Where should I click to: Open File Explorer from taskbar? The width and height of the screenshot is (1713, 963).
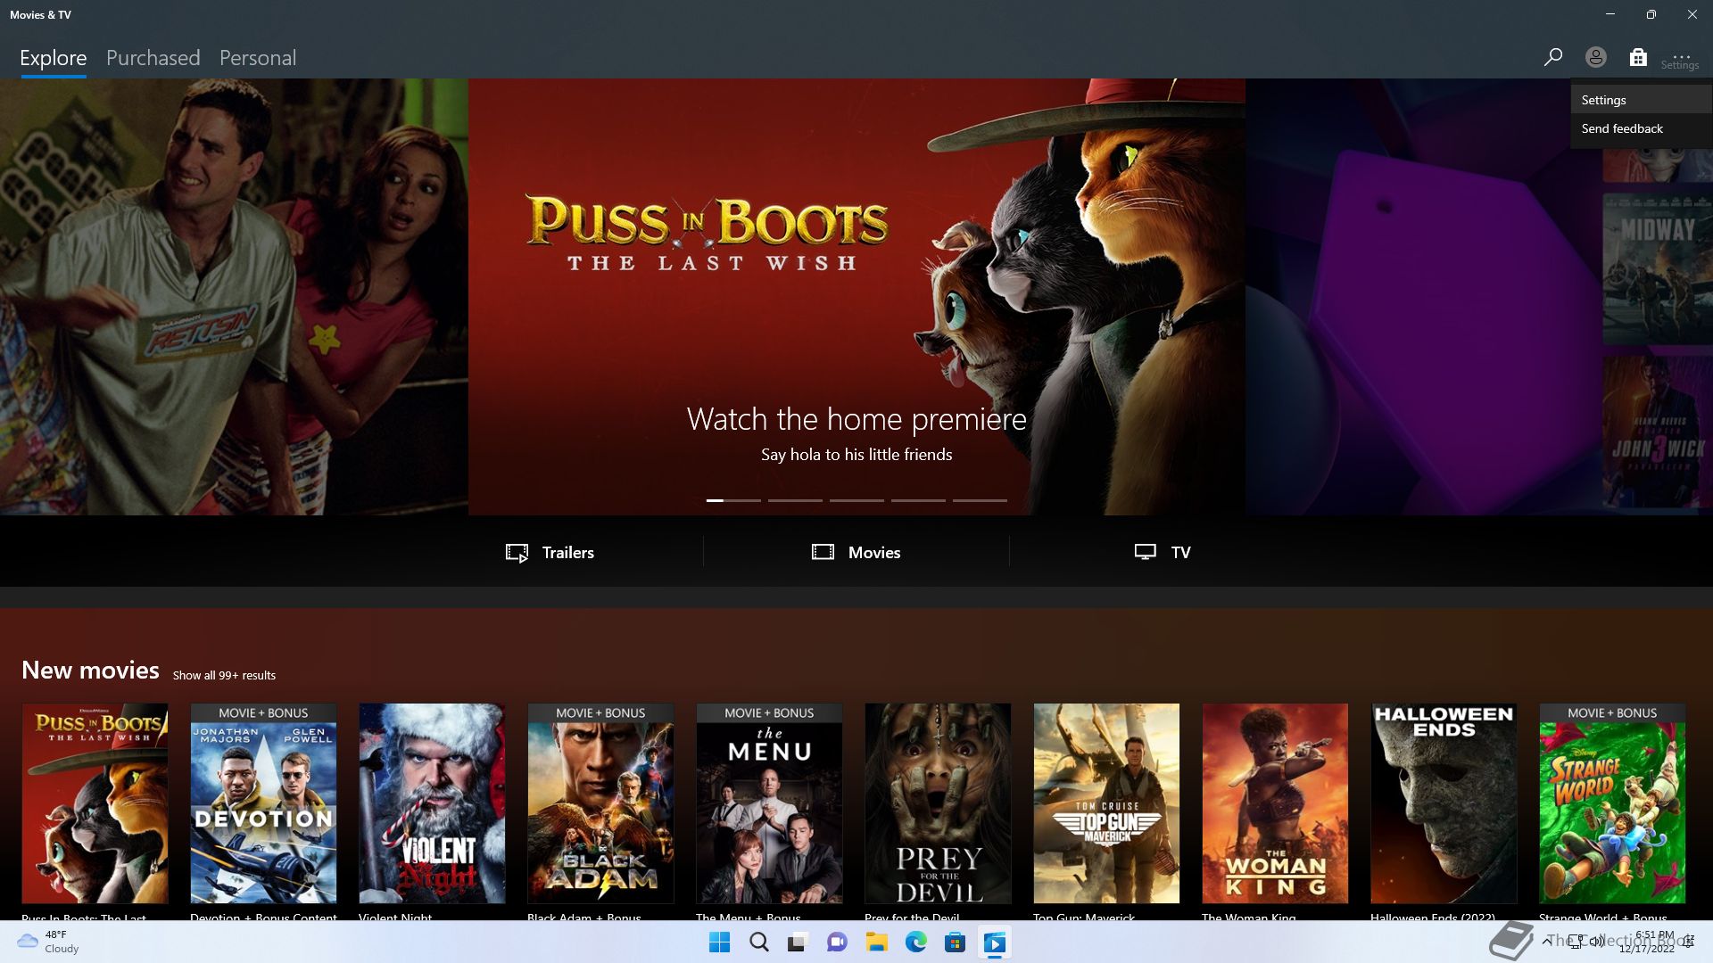(x=876, y=942)
